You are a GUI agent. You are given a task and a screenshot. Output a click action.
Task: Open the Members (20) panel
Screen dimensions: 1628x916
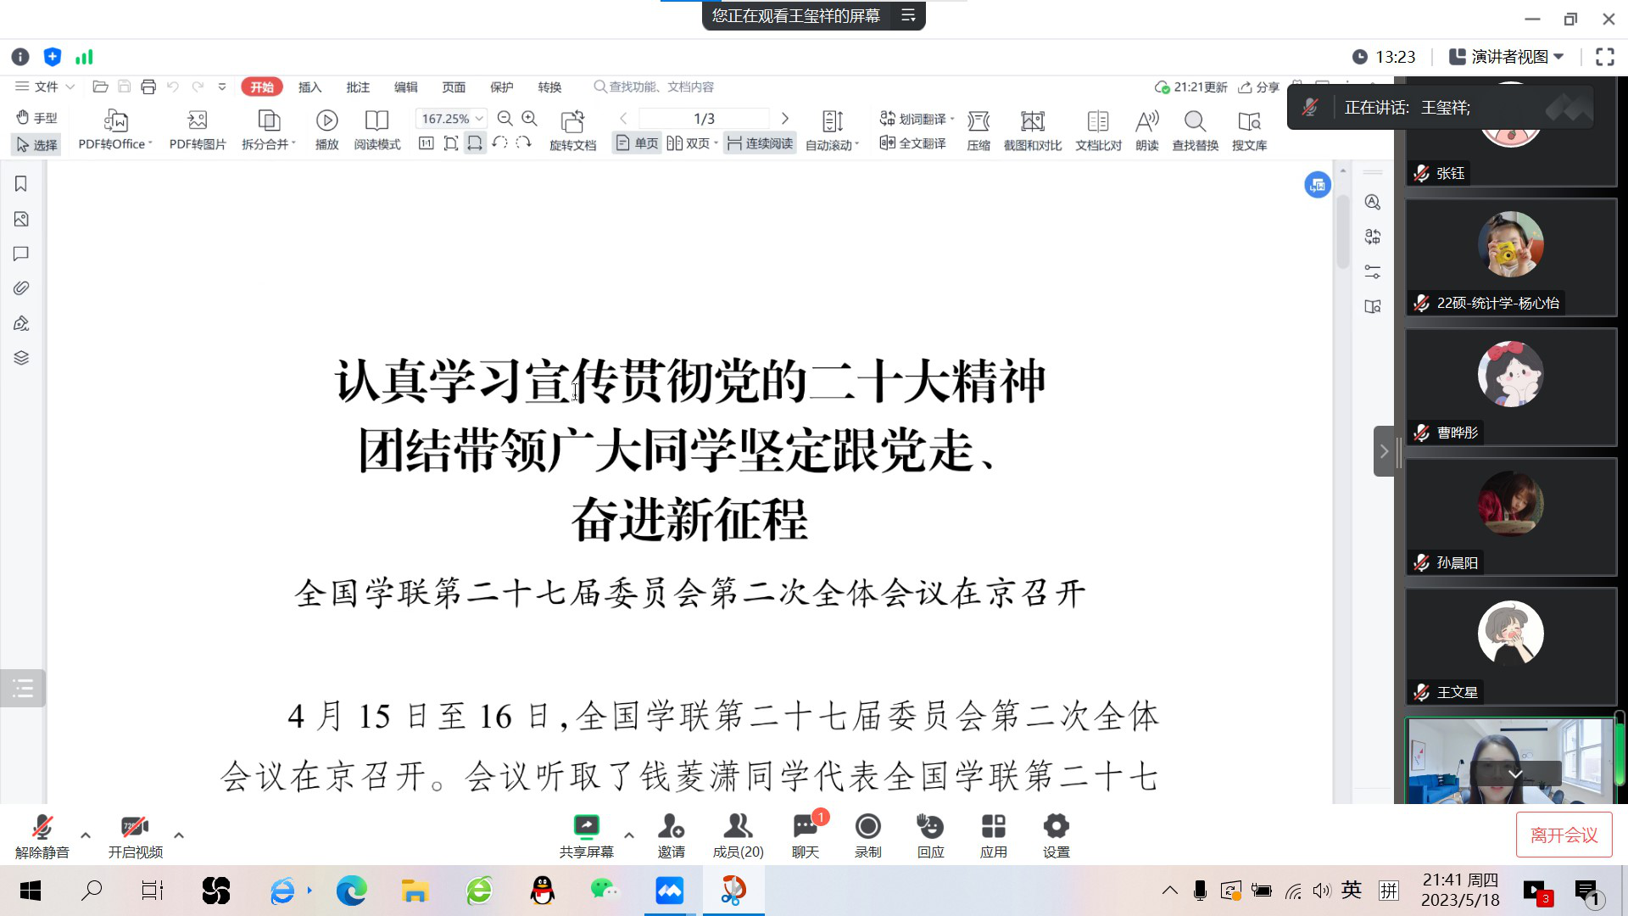pyautogui.click(x=738, y=827)
